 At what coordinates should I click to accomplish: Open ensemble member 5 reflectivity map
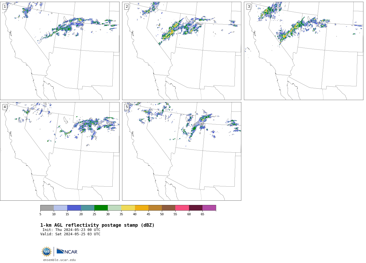pos(182,151)
